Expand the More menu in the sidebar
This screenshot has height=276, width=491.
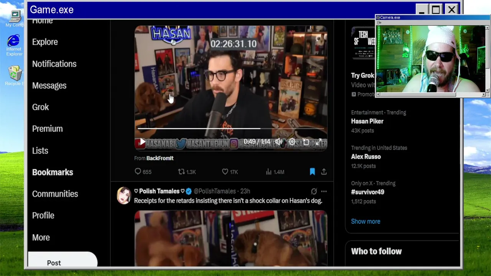41,237
